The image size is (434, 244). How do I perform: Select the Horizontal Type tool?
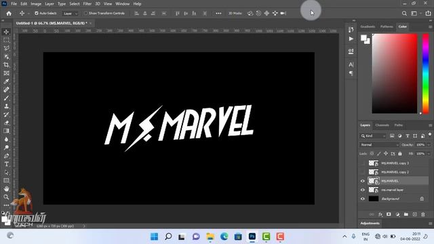tap(6, 164)
